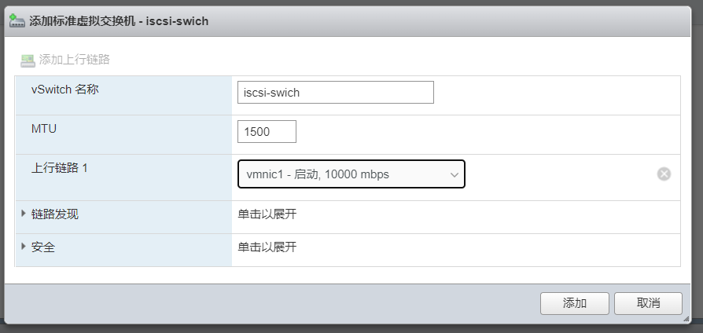The image size is (703, 333).
Task: Click into the MTU value field
Action: 267,132
